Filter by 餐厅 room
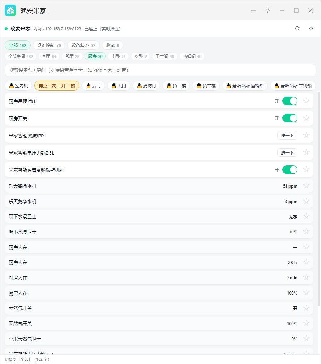Viewport: 321px width, 364px height. coord(72,57)
